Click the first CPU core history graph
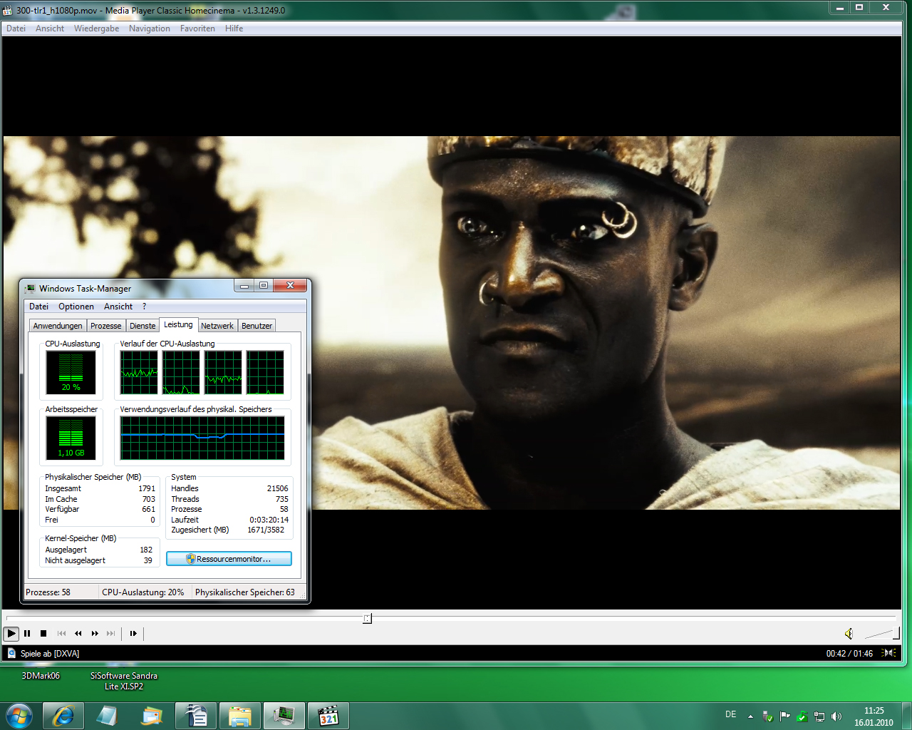The width and height of the screenshot is (912, 730). pyautogui.click(x=139, y=372)
